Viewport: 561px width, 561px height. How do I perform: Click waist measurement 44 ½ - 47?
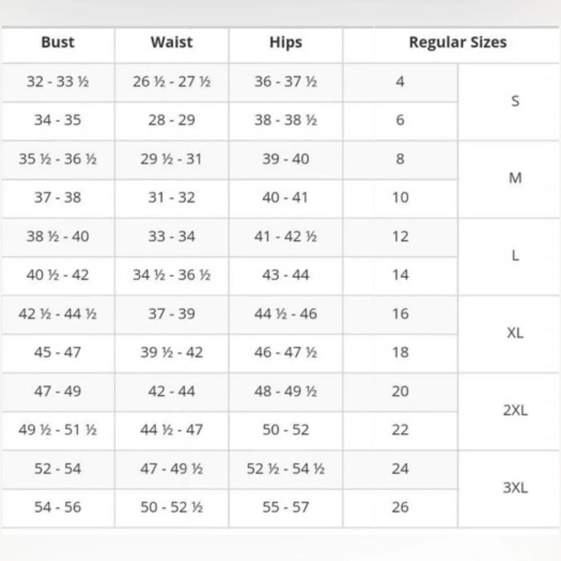tap(172, 430)
